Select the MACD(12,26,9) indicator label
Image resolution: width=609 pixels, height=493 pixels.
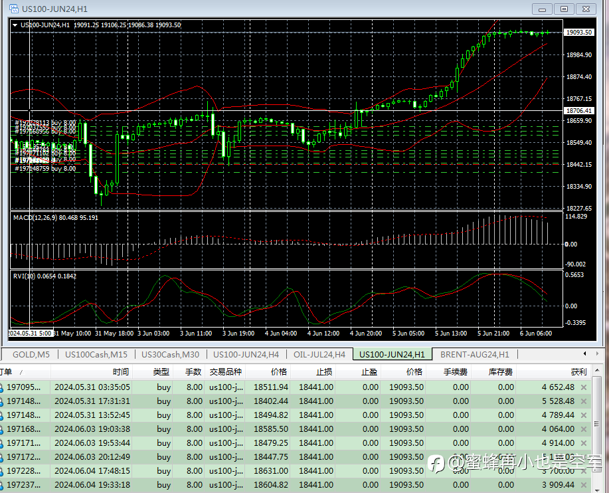click(36, 217)
